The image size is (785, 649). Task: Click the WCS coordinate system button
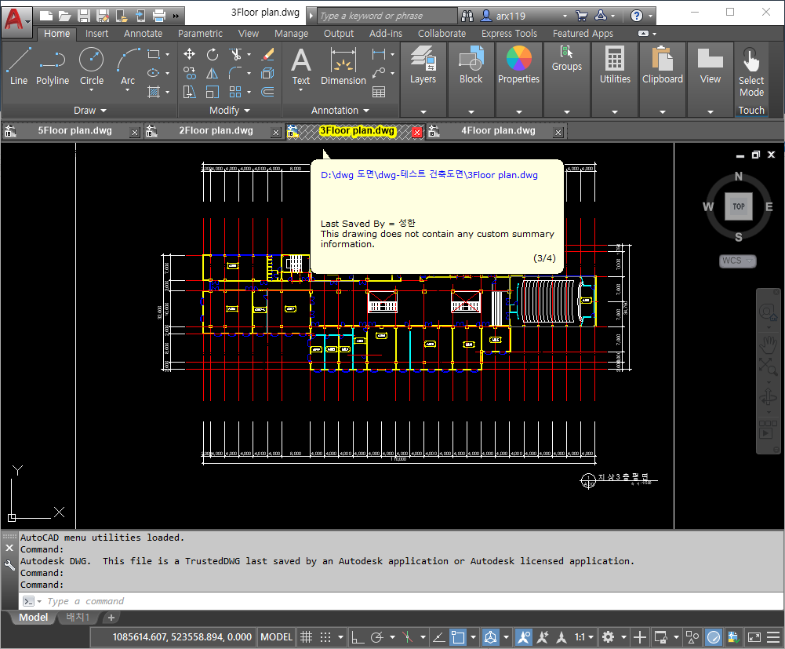(x=737, y=261)
